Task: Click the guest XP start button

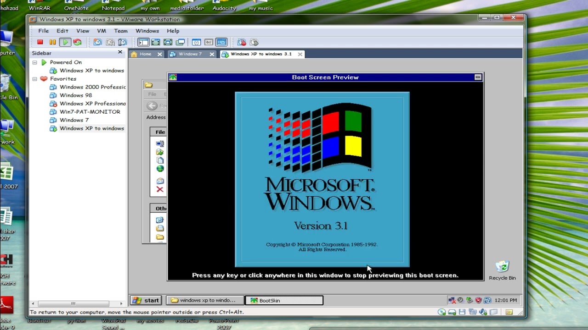Action: pyautogui.click(x=146, y=300)
